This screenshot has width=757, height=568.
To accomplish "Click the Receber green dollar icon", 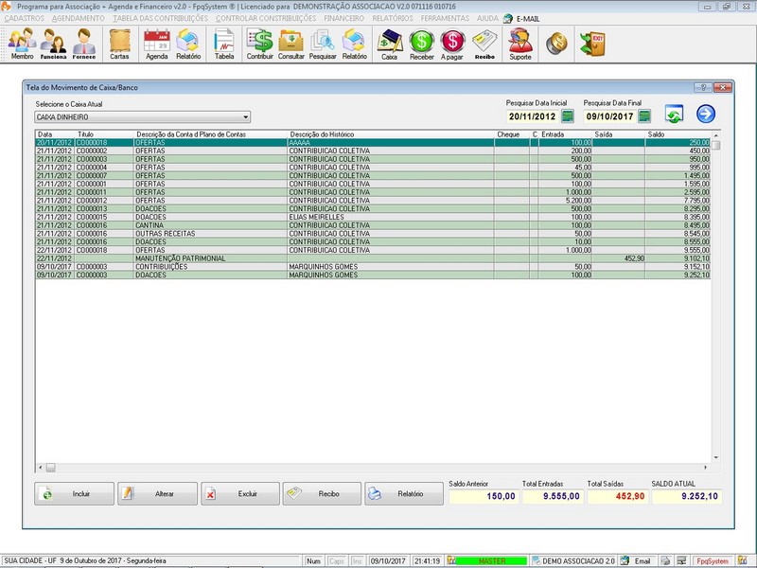I will coord(421,44).
